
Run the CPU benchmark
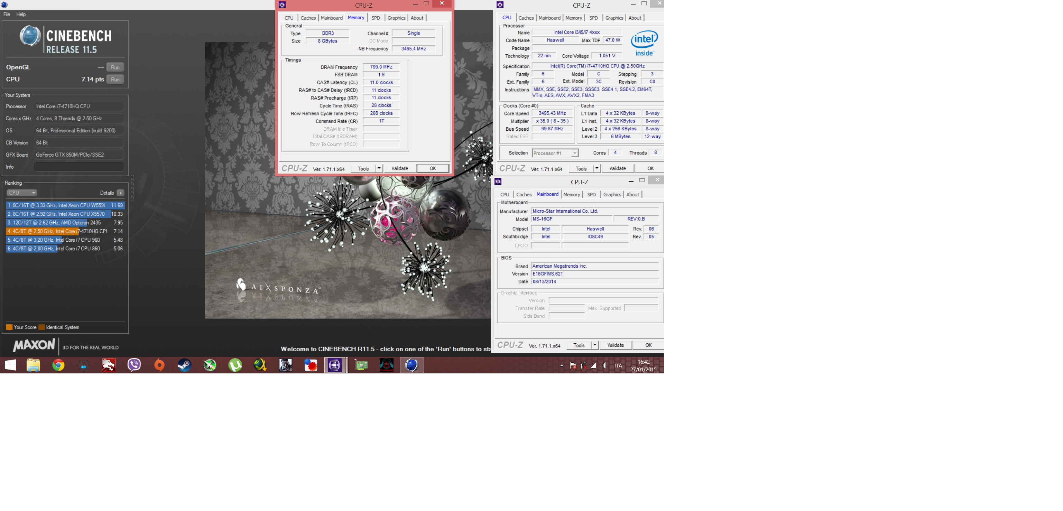tap(115, 79)
